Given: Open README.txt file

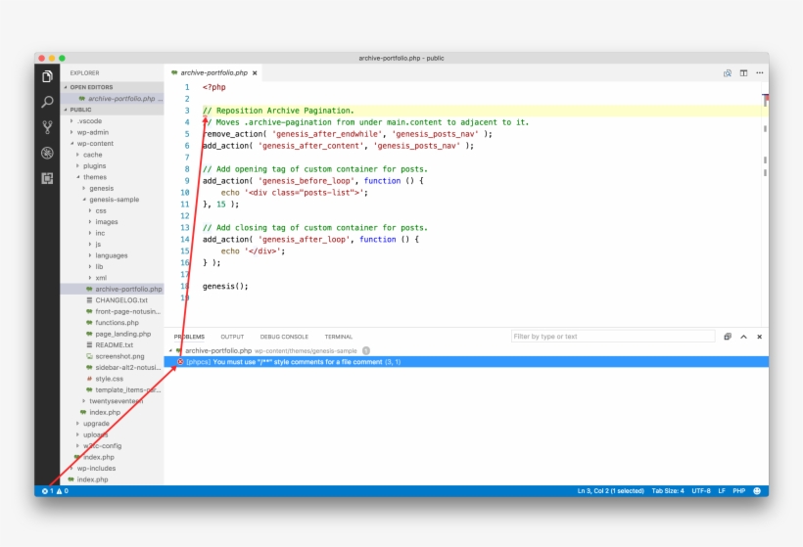Looking at the screenshot, I should 114,345.
